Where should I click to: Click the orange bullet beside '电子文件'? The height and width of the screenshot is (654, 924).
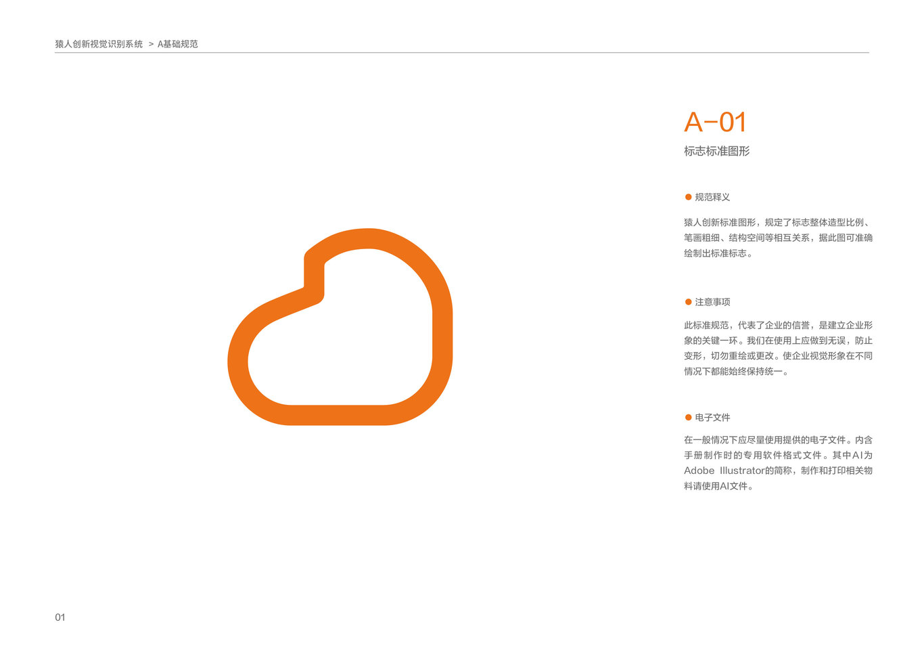[688, 418]
